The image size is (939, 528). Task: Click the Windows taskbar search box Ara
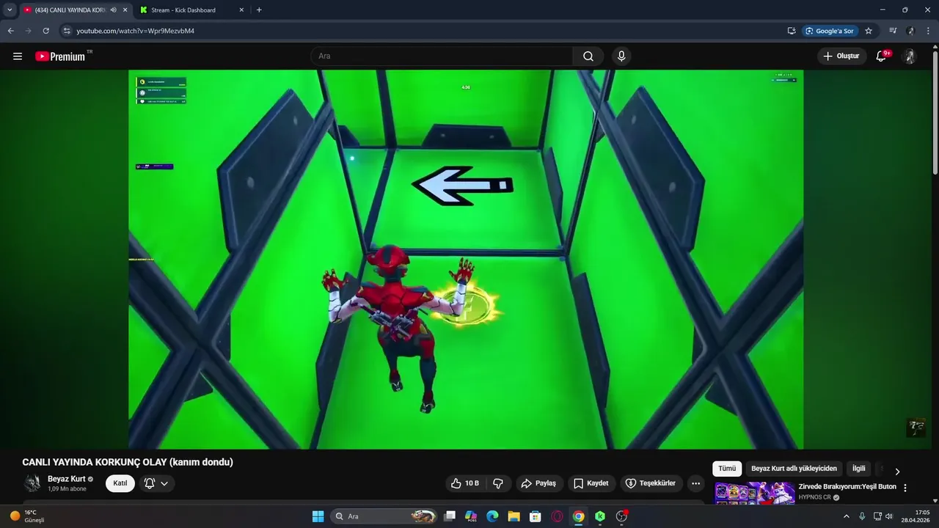coord(384,516)
